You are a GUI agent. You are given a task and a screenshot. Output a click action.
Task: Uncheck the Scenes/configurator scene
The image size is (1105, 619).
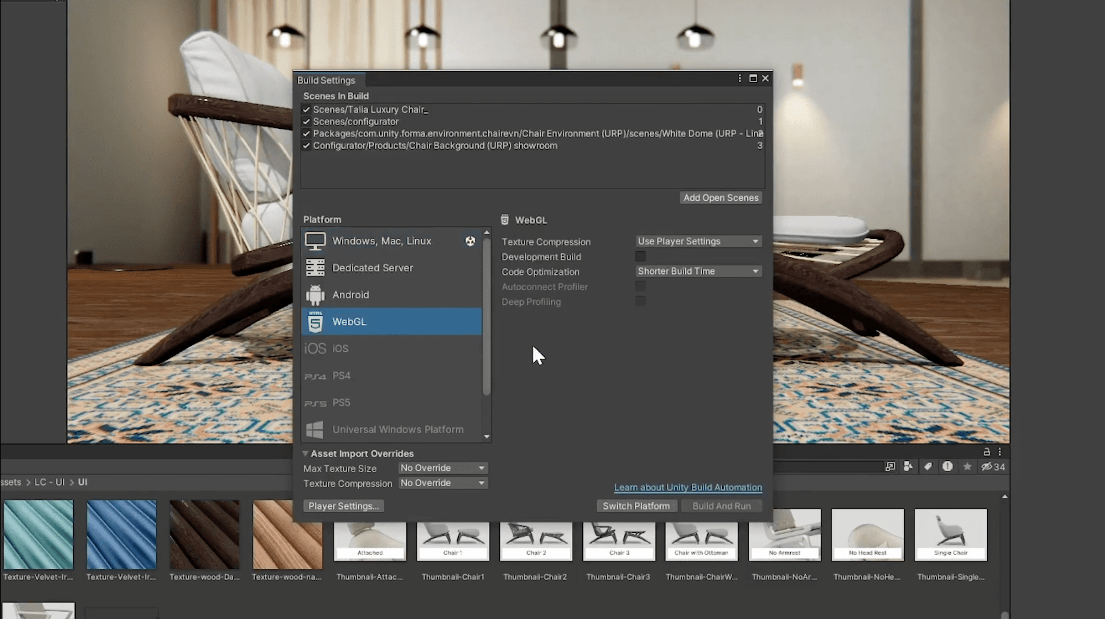pyautogui.click(x=306, y=121)
